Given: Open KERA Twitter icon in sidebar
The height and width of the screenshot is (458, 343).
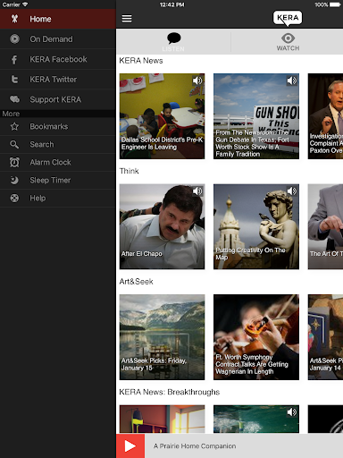Looking at the screenshot, I should click(14, 80).
